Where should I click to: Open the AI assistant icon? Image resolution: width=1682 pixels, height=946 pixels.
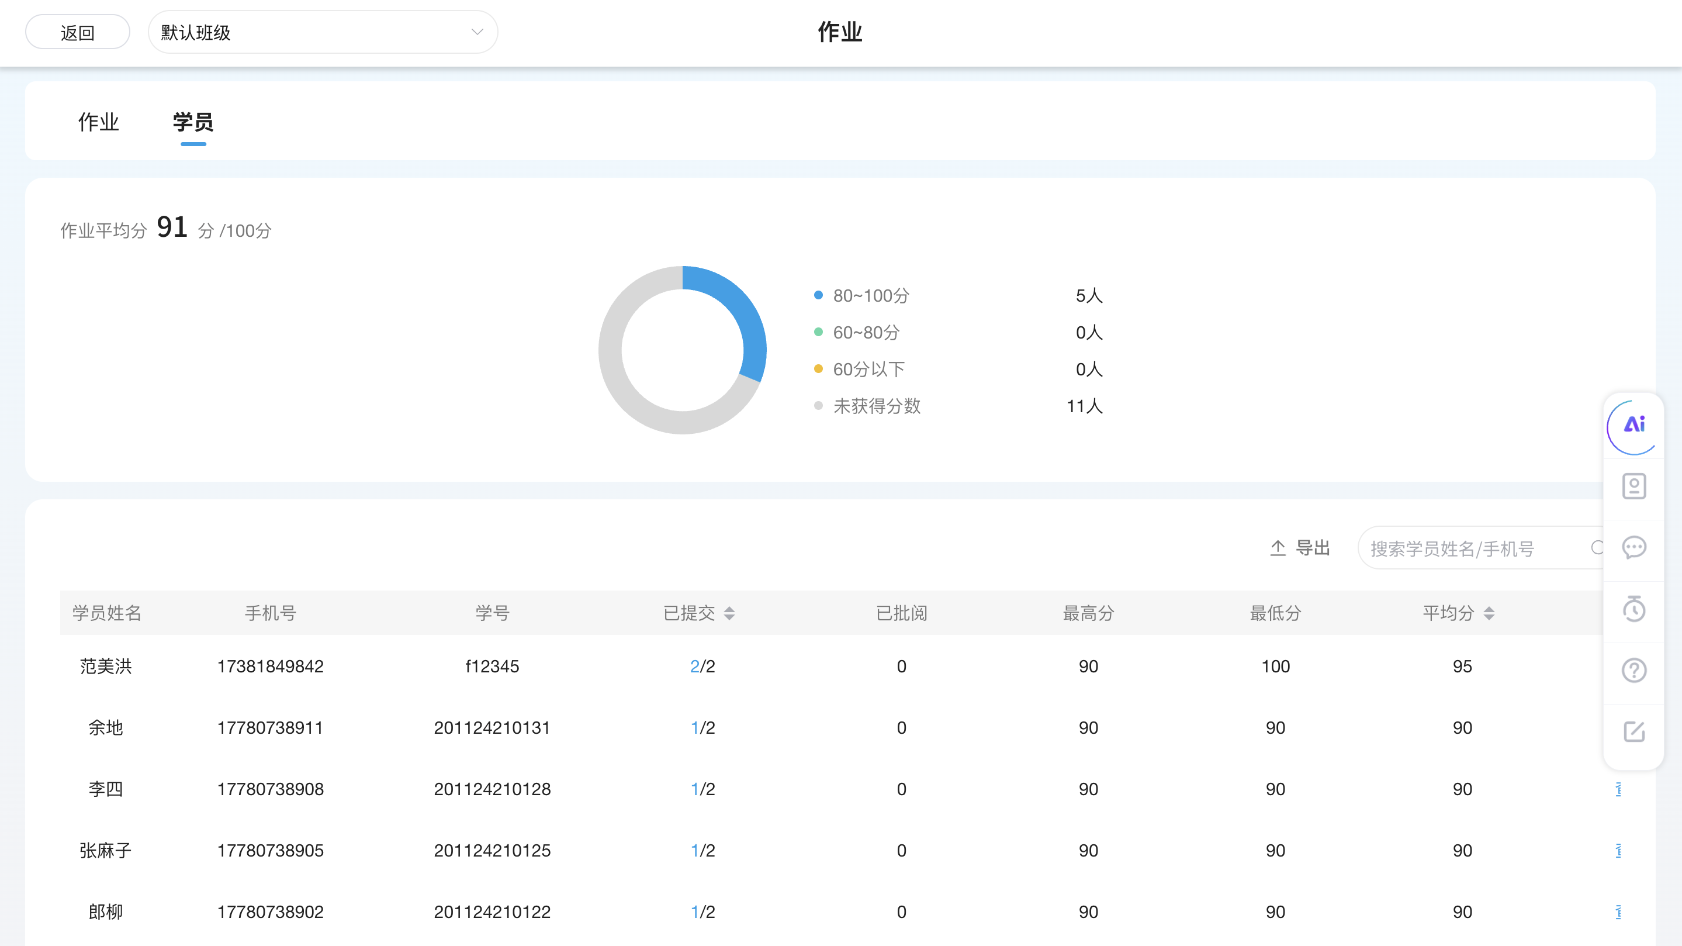point(1633,426)
